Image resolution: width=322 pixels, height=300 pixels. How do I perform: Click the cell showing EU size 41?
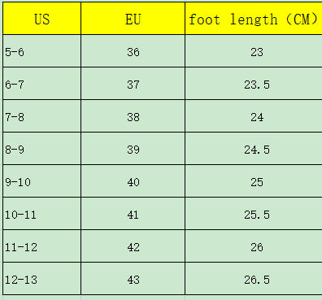click(x=133, y=214)
